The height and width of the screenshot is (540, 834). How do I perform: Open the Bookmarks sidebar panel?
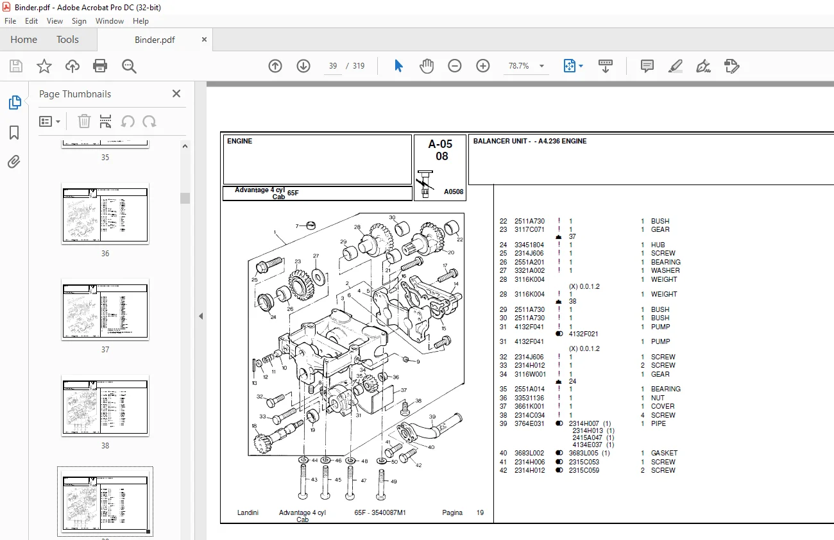pos(14,133)
